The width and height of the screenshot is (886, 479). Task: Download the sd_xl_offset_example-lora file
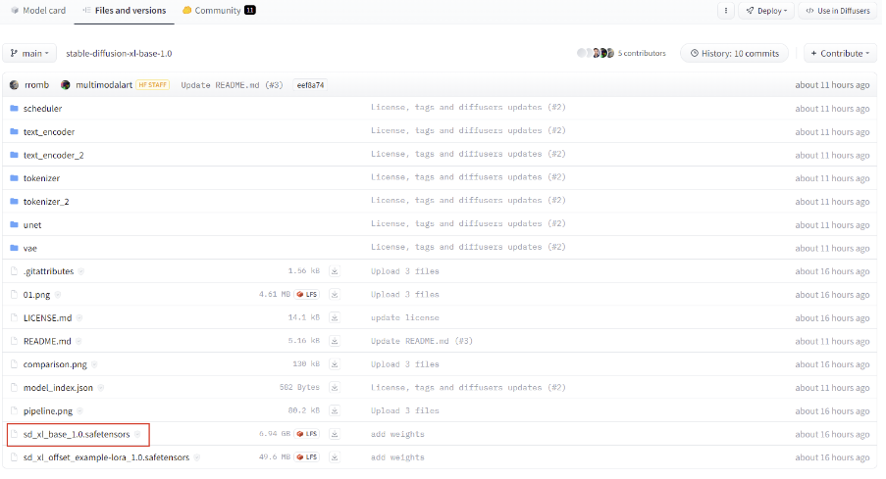pyautogui.click(x=334, y=457)
